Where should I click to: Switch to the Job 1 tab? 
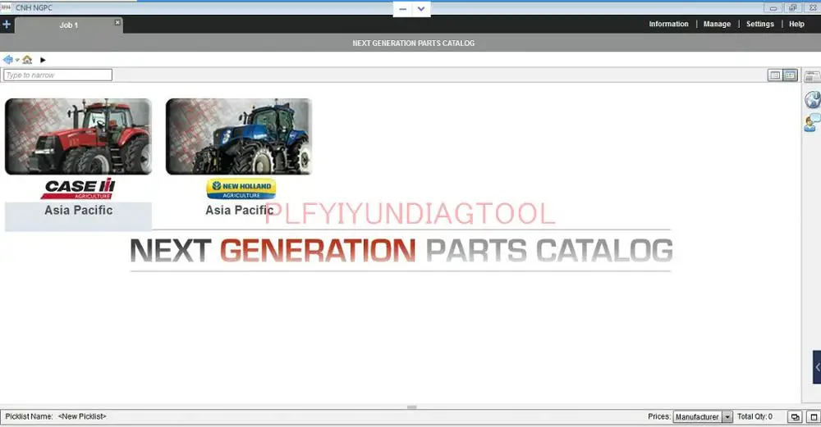coord(69,25)
